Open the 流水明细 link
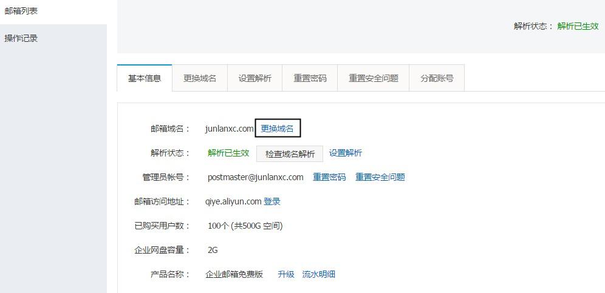 pos(318,274)
